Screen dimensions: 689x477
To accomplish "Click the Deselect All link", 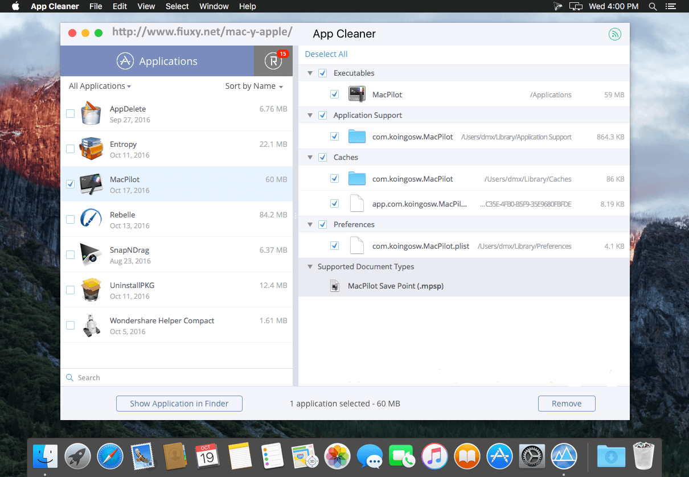I will [x=326, y=54].
